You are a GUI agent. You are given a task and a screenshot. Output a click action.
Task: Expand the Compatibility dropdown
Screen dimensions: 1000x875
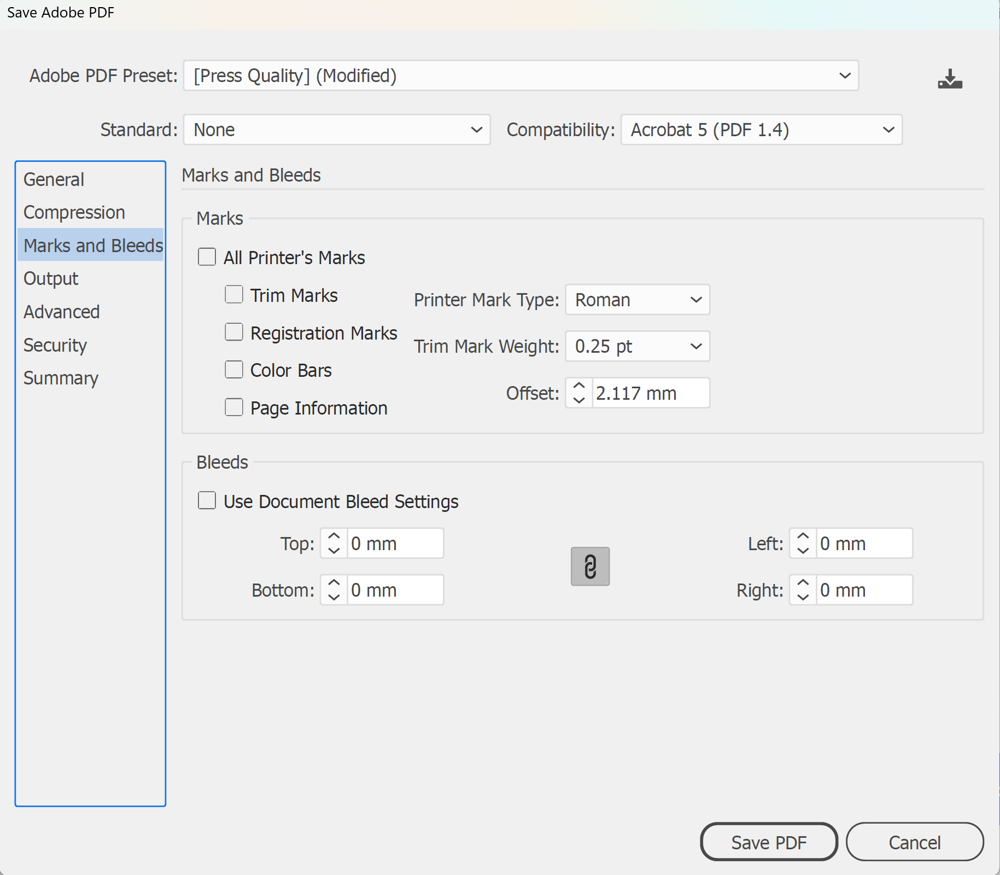pyautogui.click(x=762, y=130)
